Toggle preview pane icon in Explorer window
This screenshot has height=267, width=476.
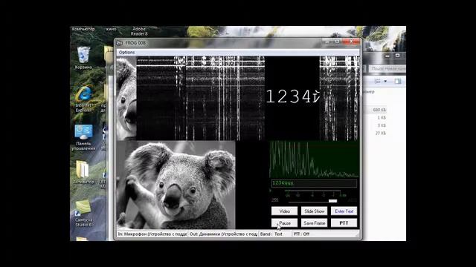[398, 81]
